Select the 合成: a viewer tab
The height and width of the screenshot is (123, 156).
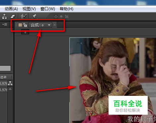(x=37, y=25)
